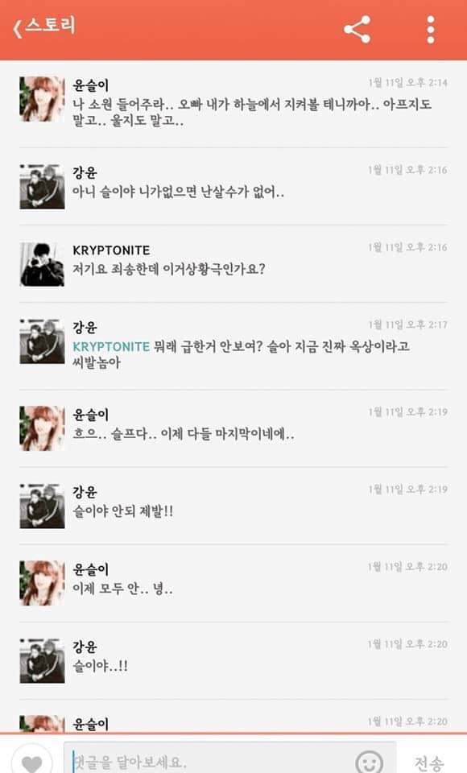The height and width of the screenshot is (773, 467).
Task: Go back using the 스토리 arrow
Action: tap(18, 28)
